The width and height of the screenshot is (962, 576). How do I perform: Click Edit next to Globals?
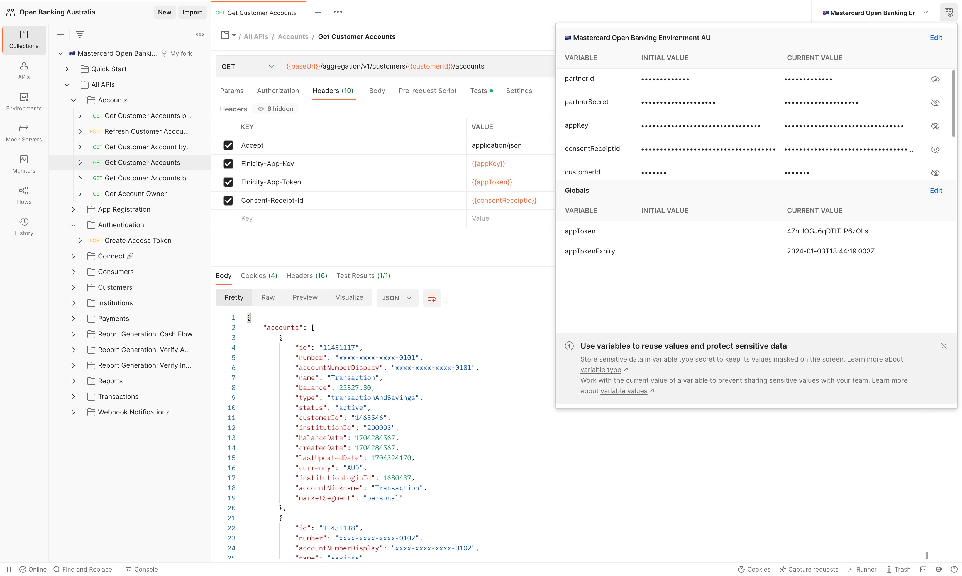tap(936, 190)
